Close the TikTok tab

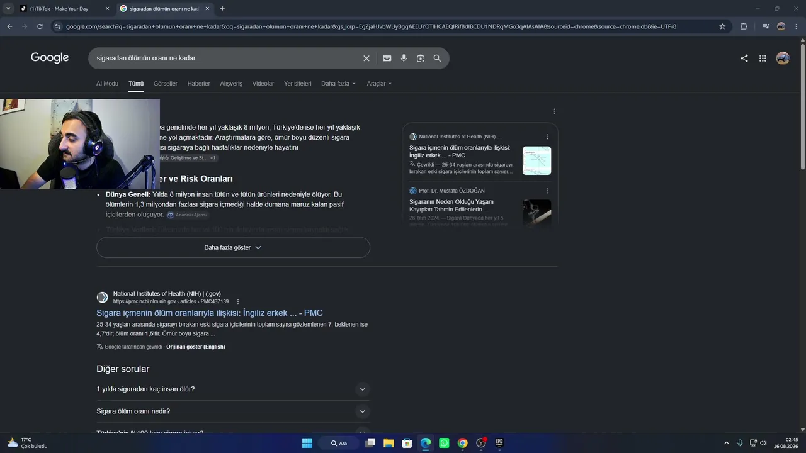(x=107, y=9)
